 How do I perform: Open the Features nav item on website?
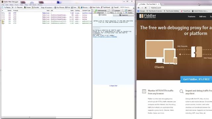click(191, 17)
